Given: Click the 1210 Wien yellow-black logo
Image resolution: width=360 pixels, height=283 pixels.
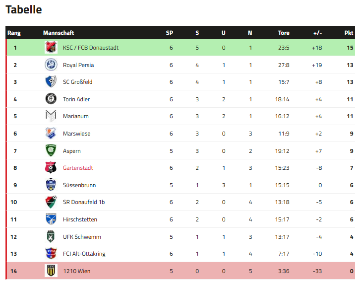Looking at the screenshot, I should (x=51, y=271).
